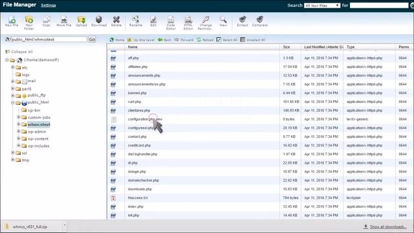Click Unselect All
This screenshot has width=414, height=233.
point(253,40)
